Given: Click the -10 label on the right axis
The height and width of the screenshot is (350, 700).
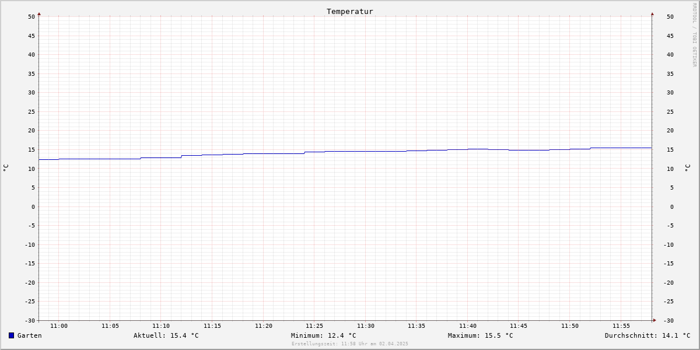Looking at the screenshot, I should [668, 245].
